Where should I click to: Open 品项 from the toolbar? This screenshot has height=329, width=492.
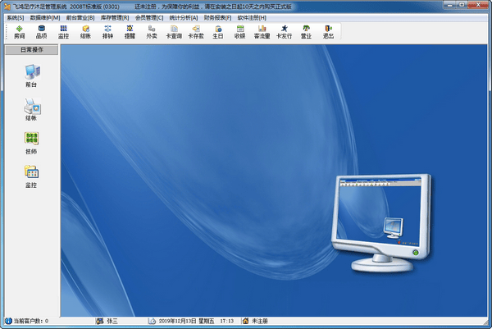(x=41, y=32)
